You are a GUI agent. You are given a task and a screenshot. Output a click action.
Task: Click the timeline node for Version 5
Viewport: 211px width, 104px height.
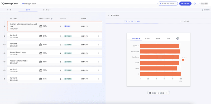click(x=4, y=45)
